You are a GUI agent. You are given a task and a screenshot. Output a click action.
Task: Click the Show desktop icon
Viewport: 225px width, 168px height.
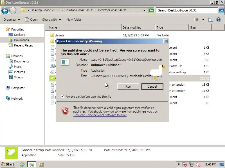tap(222, 164)
